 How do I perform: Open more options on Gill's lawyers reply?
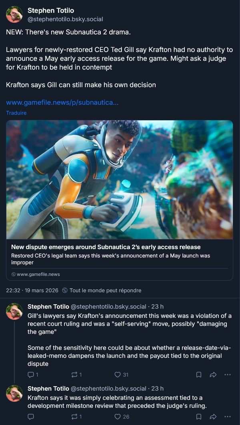tap(228, 375)
